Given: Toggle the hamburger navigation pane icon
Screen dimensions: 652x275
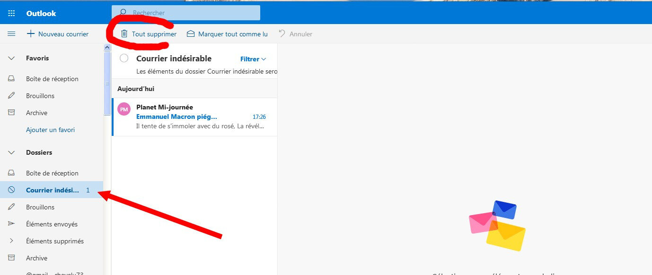Looking at the screenshot, I should 11,34.
